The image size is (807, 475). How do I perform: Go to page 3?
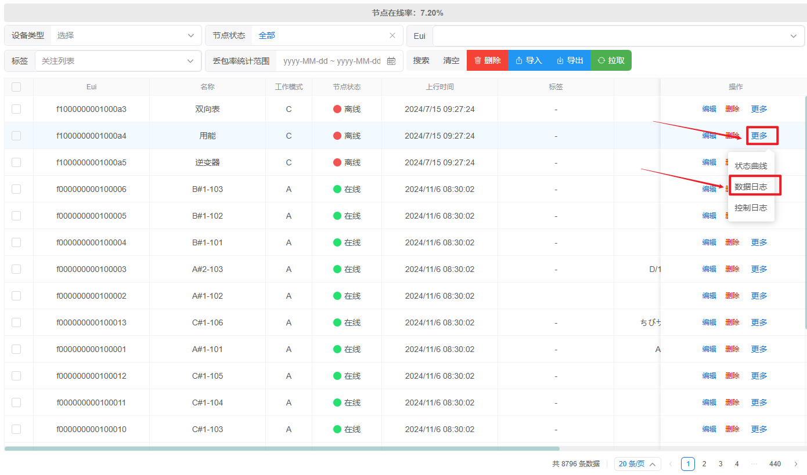tap(720, 464)
